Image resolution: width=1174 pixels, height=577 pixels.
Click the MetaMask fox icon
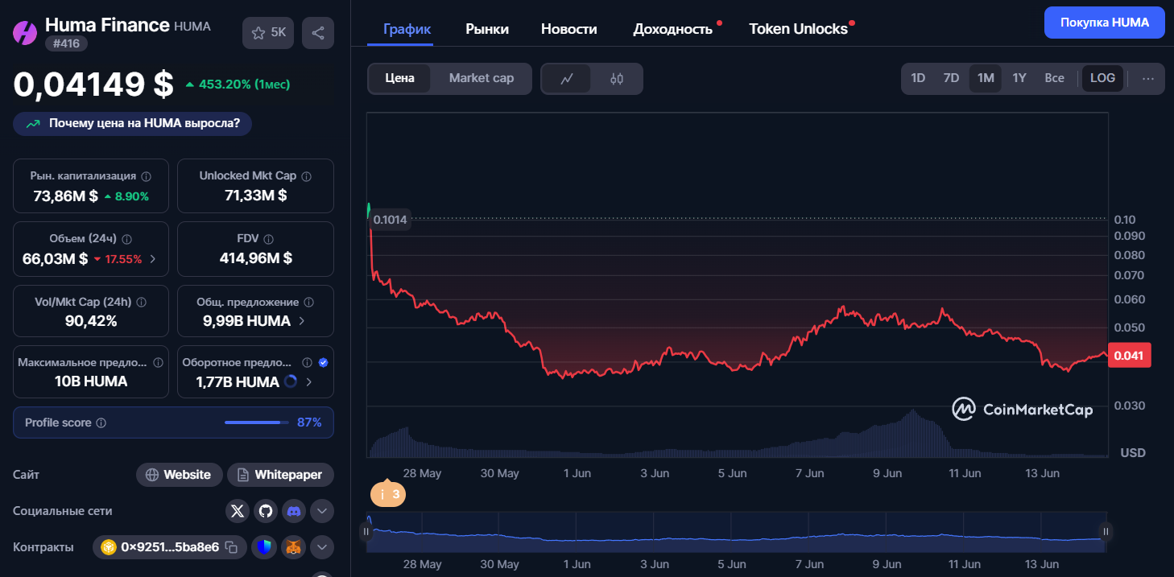[x=294, y=547]
